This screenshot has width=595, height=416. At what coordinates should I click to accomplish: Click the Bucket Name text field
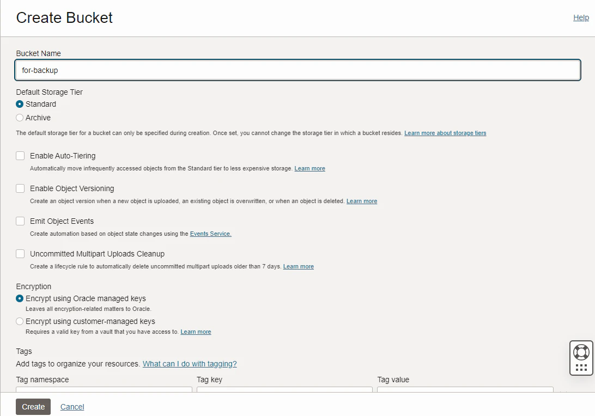tap(298, 70)
